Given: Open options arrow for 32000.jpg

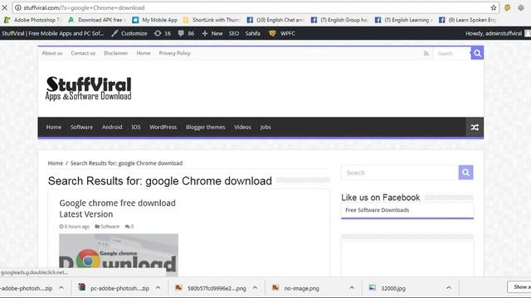Looking at the screenshot, I should pyautogui.click(x=449, y=288).
